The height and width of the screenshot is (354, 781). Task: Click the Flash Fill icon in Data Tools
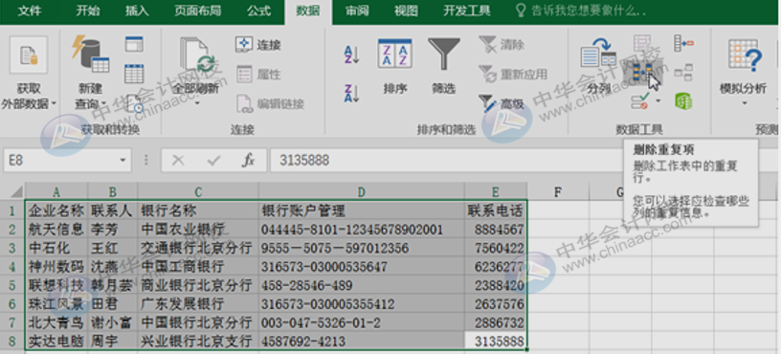tap(642, 43)
